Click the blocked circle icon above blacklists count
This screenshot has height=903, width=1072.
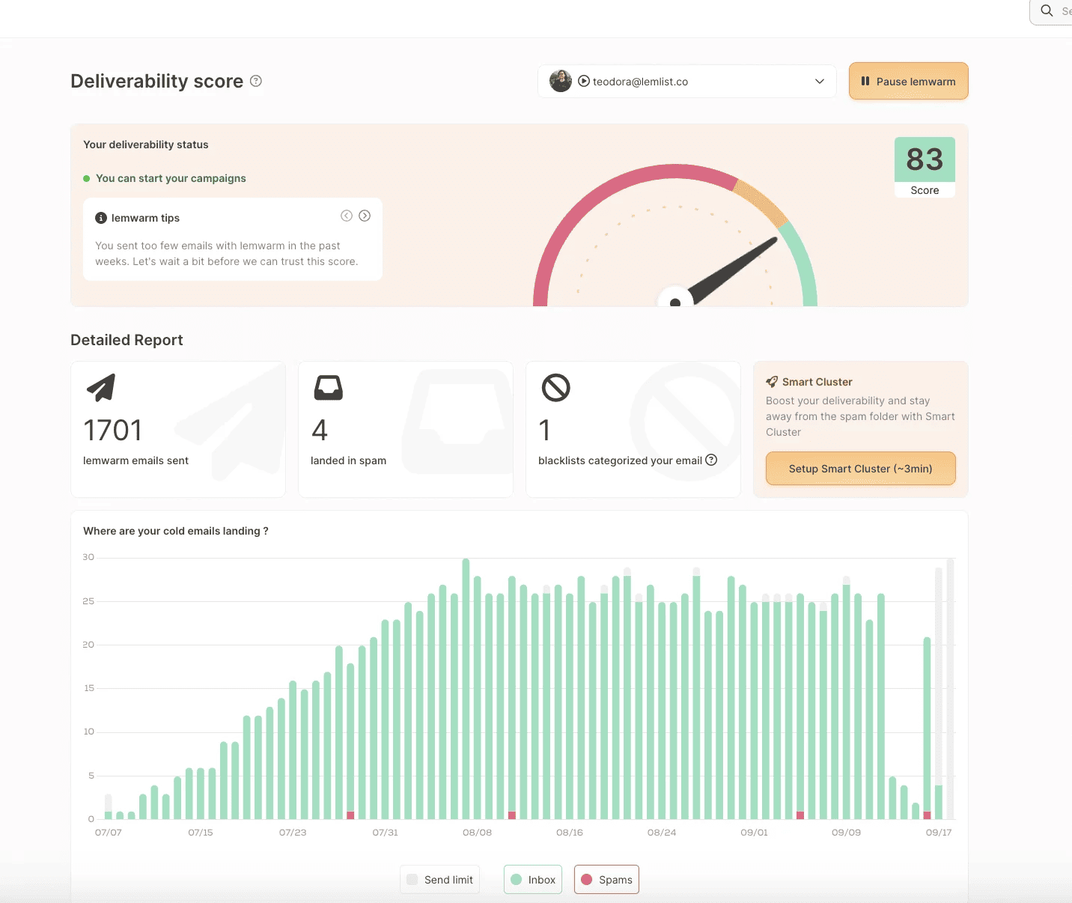tap(555, 388)
